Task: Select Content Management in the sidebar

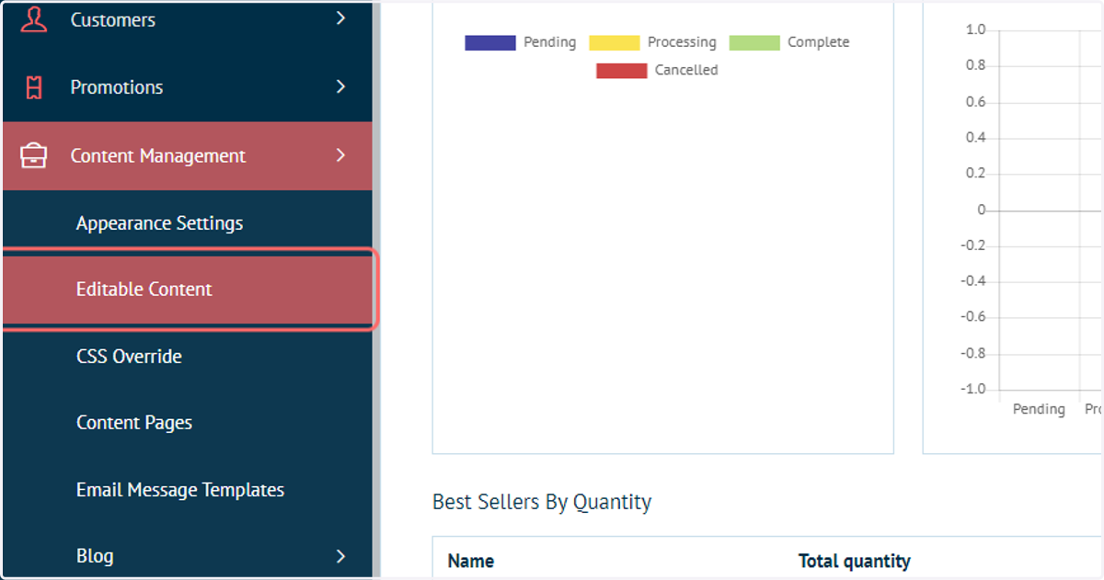Action: point(188,156)
